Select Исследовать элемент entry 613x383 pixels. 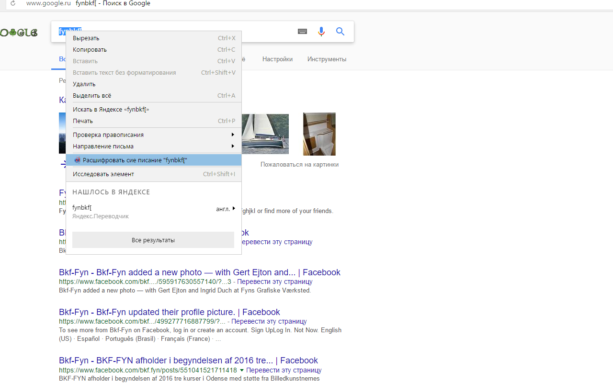point(153,174)
